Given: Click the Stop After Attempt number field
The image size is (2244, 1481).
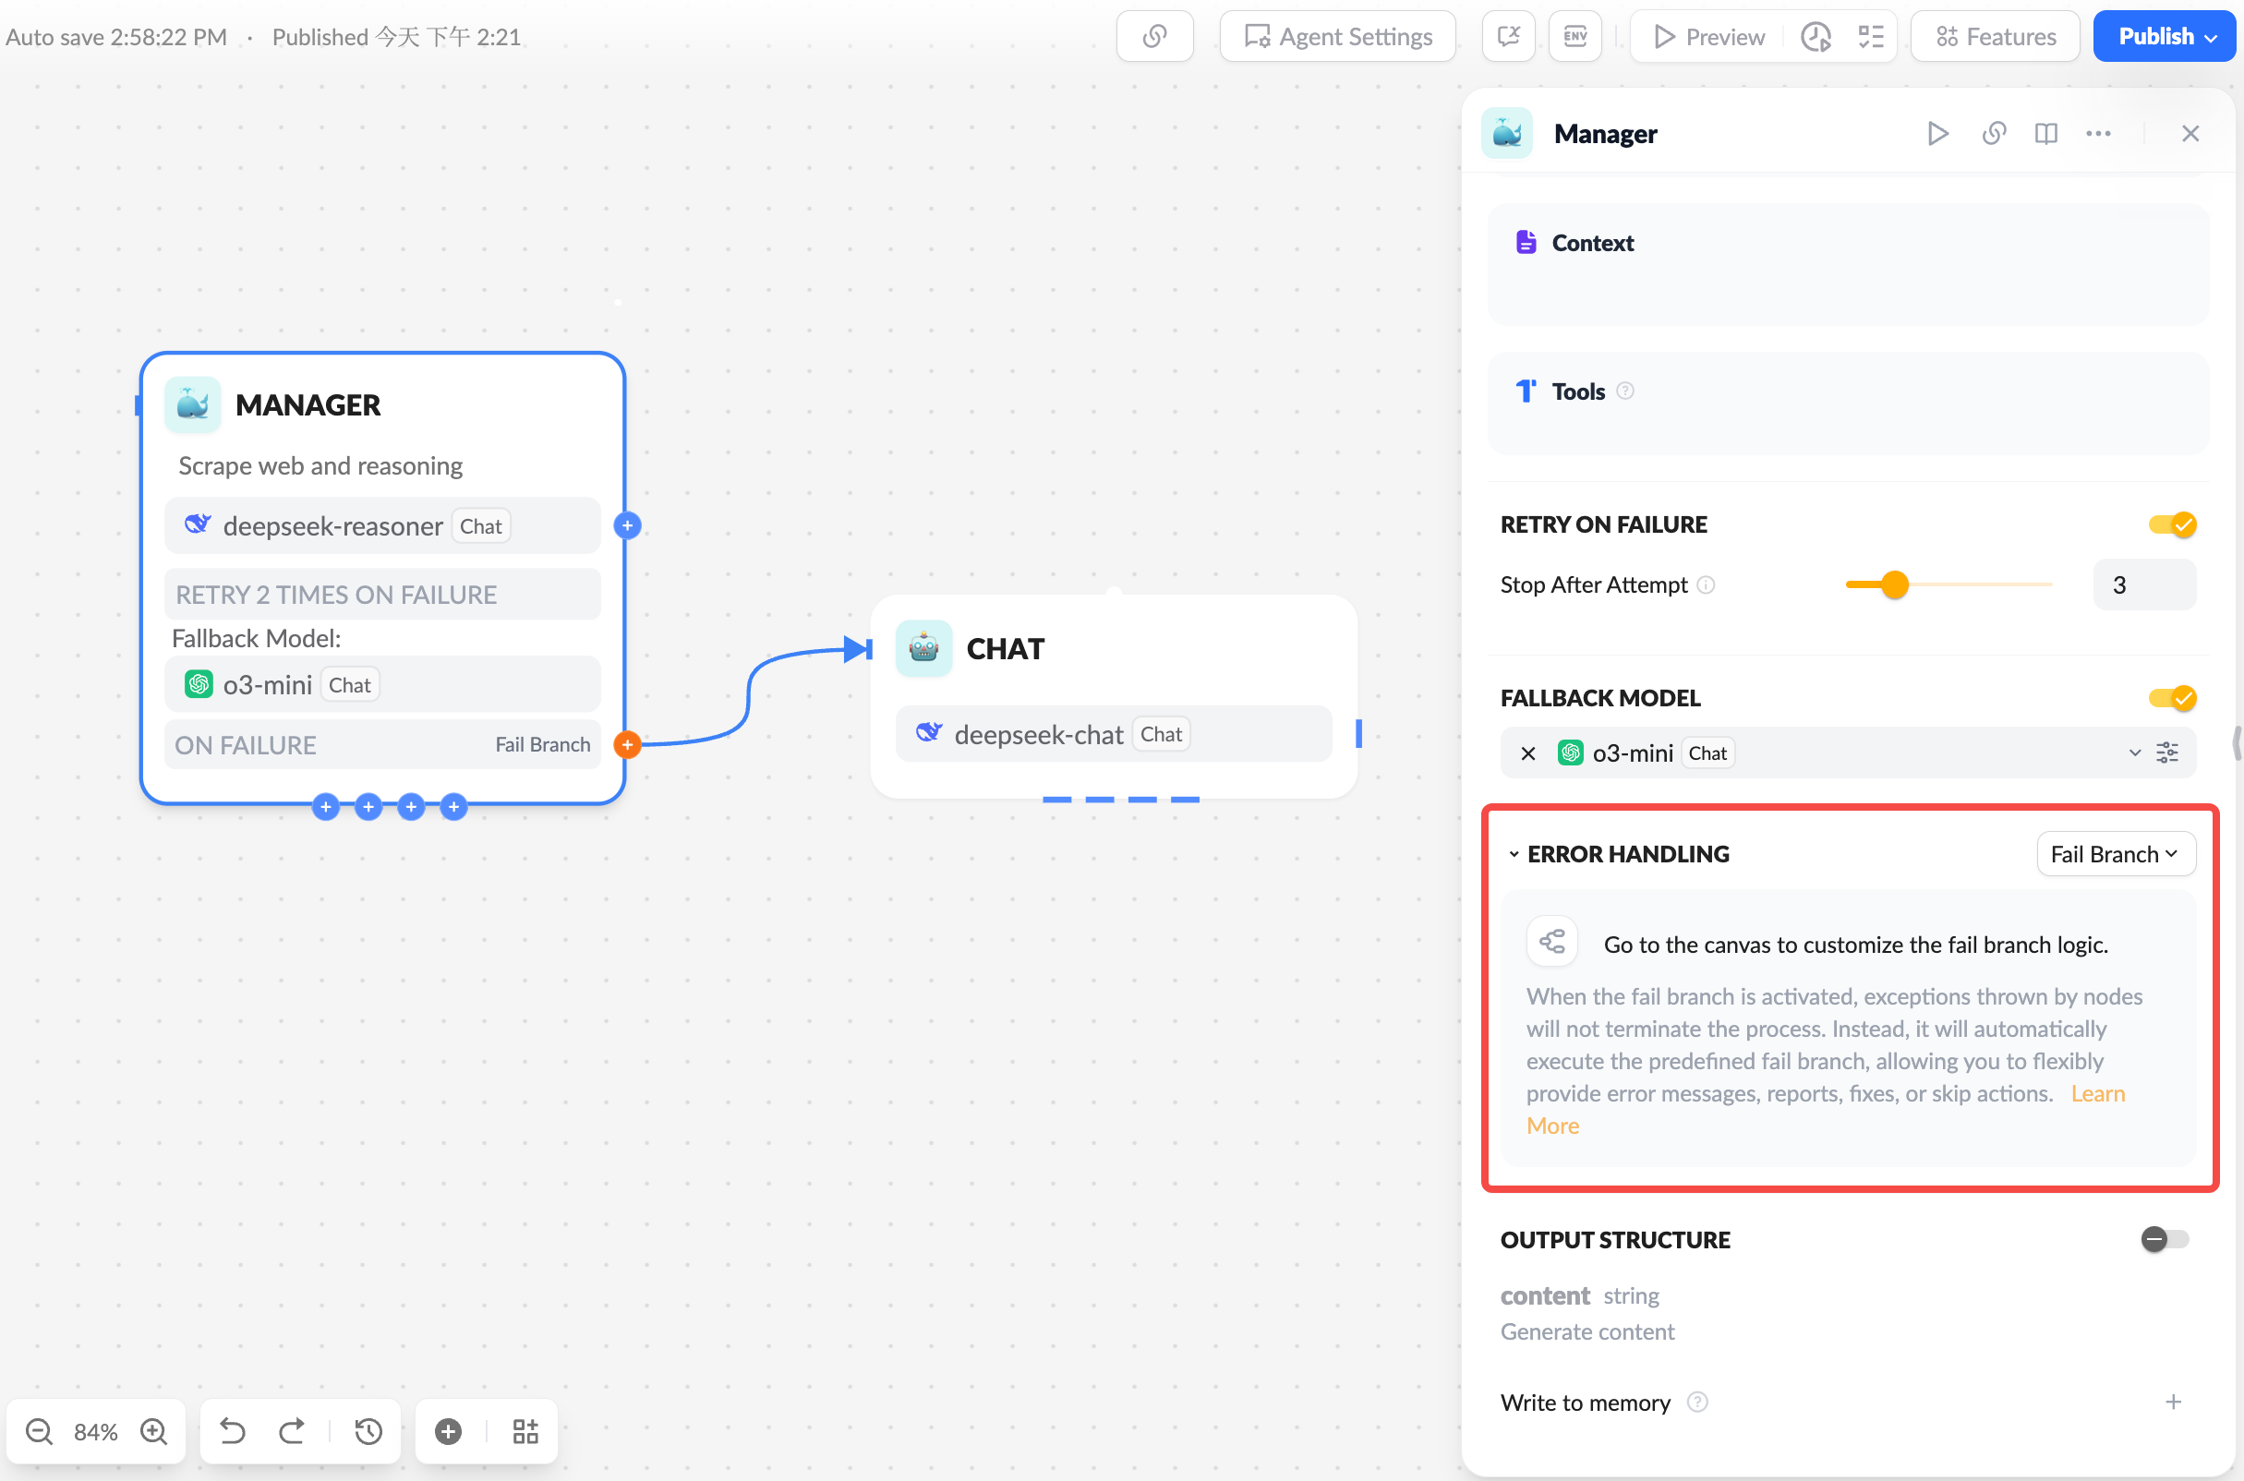Looking at the screenshot, I should (x=2144, y=584).
